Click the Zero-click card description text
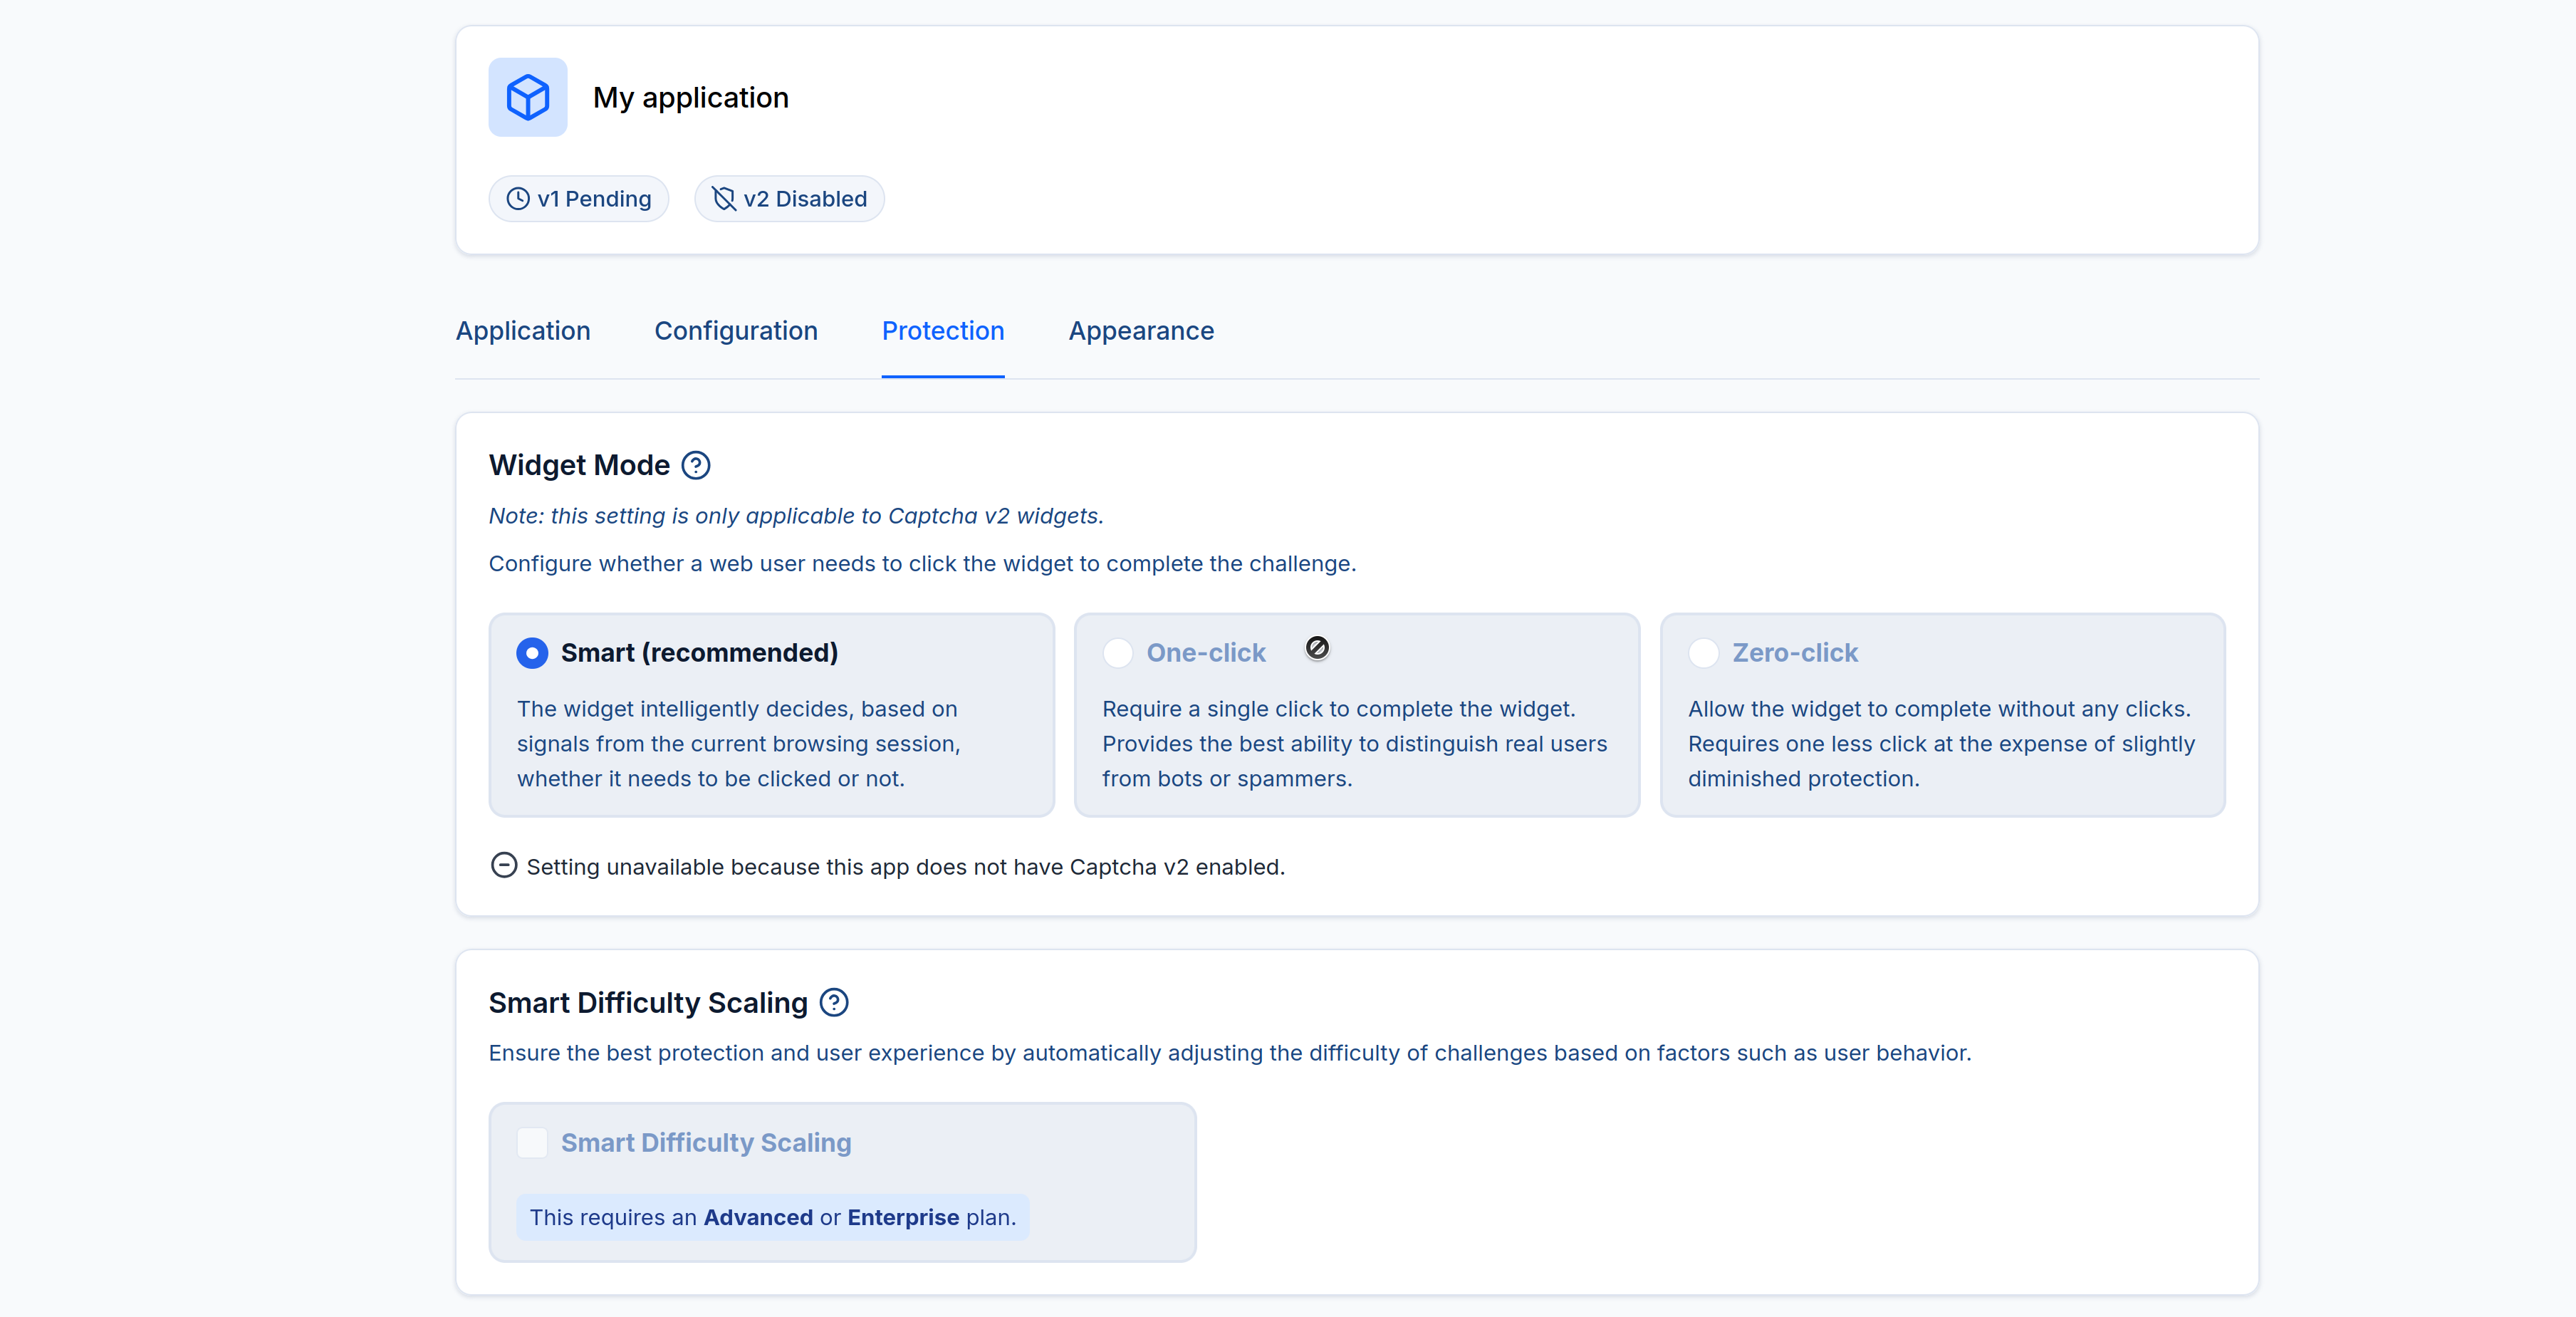This screenshot has width=2576, height=1317. point(1941,744)
